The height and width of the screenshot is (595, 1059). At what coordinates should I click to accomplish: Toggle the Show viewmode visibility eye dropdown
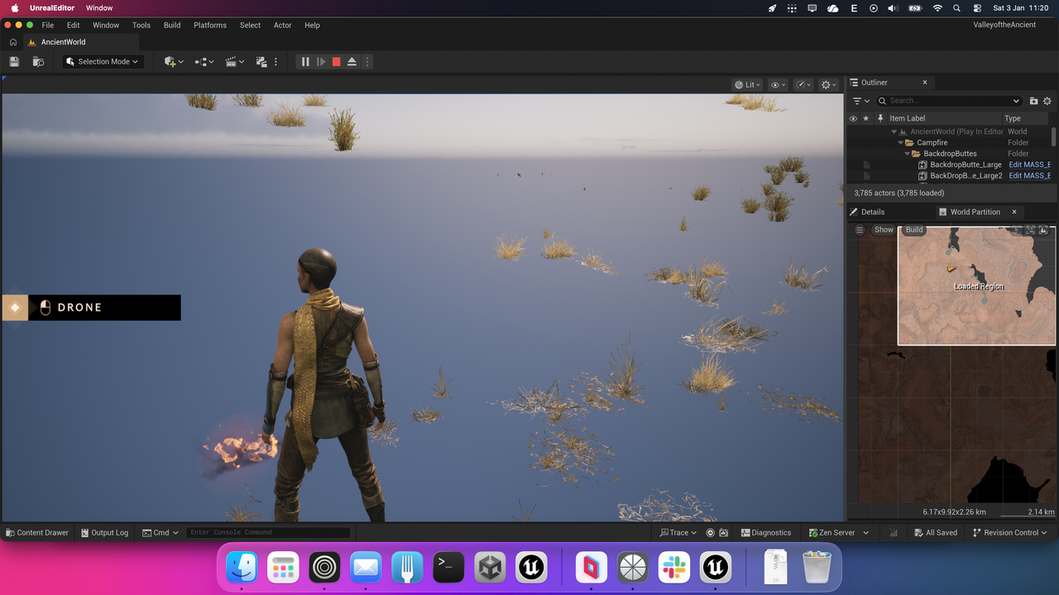(777, 84)
